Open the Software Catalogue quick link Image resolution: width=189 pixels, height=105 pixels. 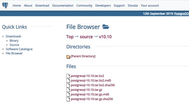(19, 49)
